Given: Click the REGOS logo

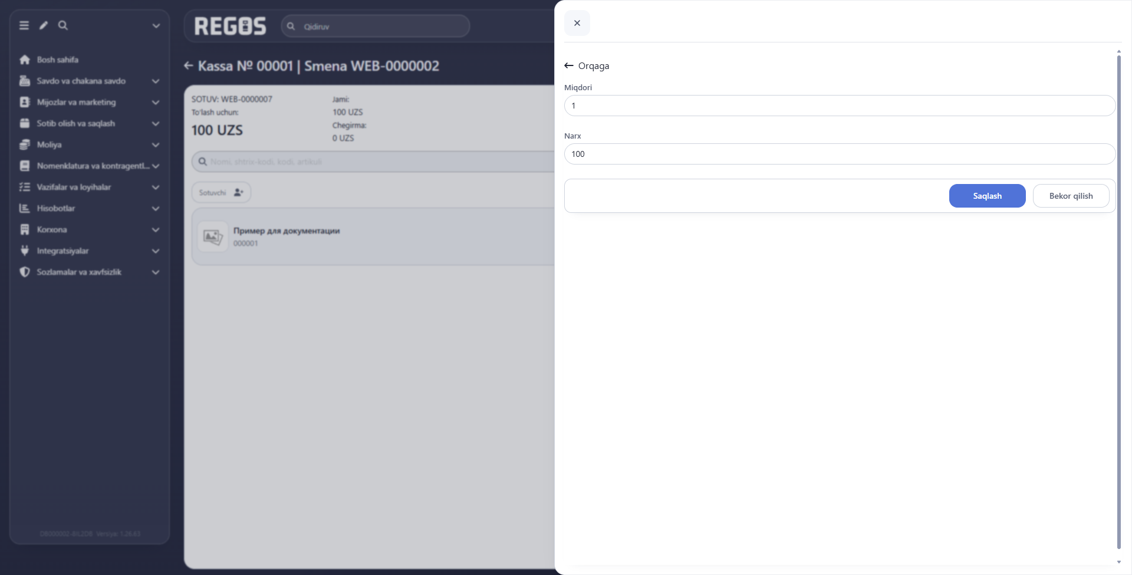Looking at the screenshot, I should coord(231,26).
